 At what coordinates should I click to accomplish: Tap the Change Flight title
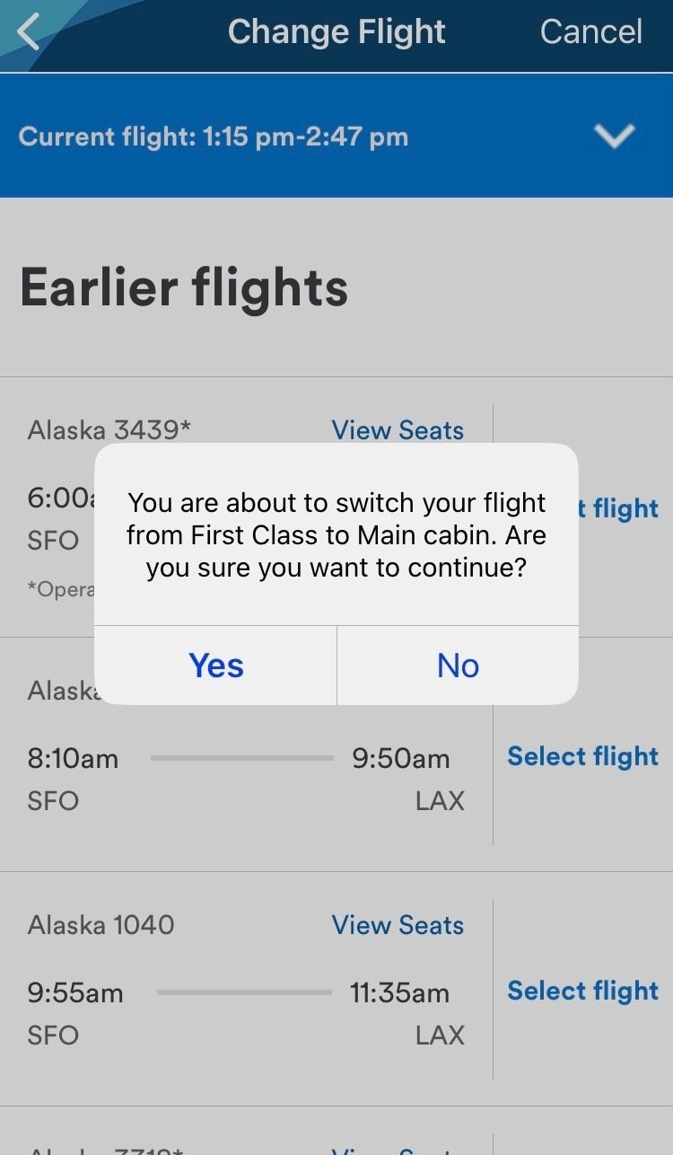click(336, 32)
